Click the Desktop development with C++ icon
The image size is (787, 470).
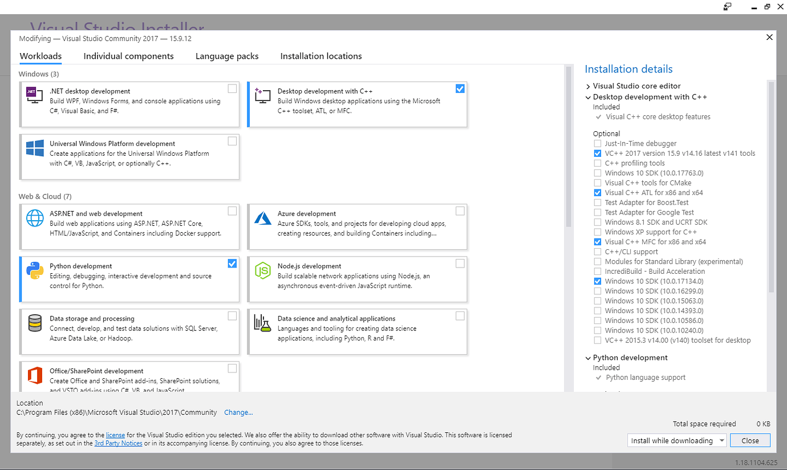point(262,95)
